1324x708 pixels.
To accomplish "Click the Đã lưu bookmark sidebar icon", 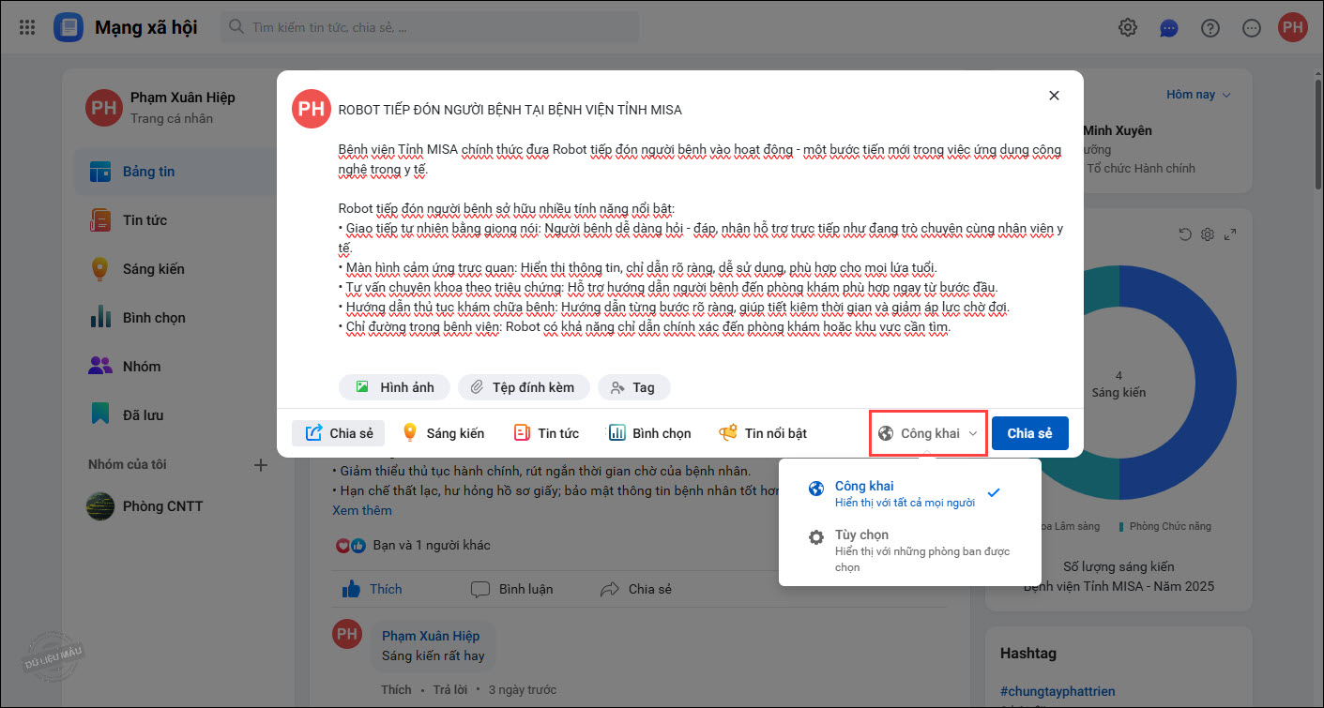I will click(100, 414).
